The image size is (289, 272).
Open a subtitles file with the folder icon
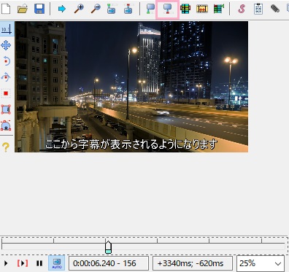pyautogui.click(x=23, y=9)
